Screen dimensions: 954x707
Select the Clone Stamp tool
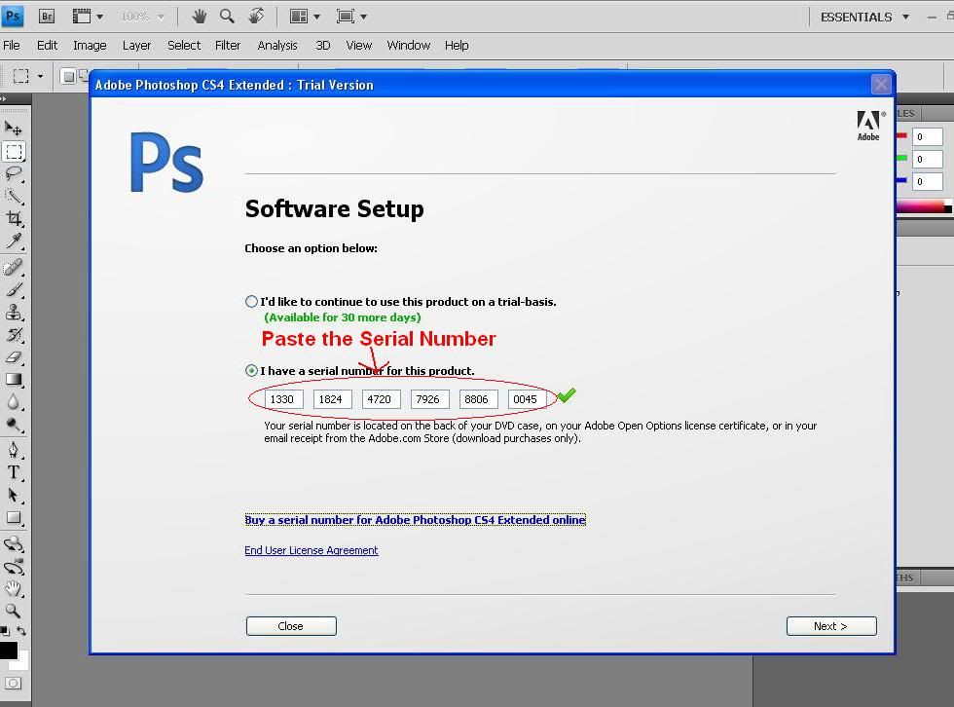14,313
